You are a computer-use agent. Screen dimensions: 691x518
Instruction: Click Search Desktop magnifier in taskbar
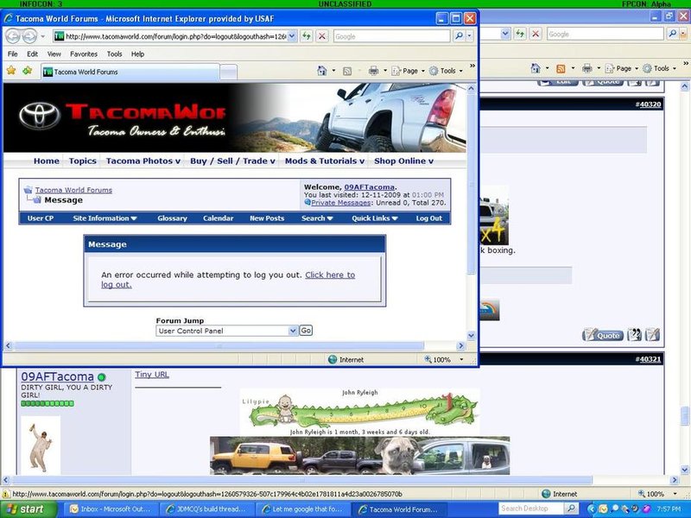tap(571, 509)
